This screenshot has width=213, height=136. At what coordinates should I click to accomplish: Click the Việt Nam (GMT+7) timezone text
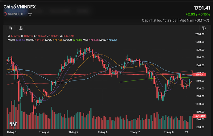click(194, 20)
